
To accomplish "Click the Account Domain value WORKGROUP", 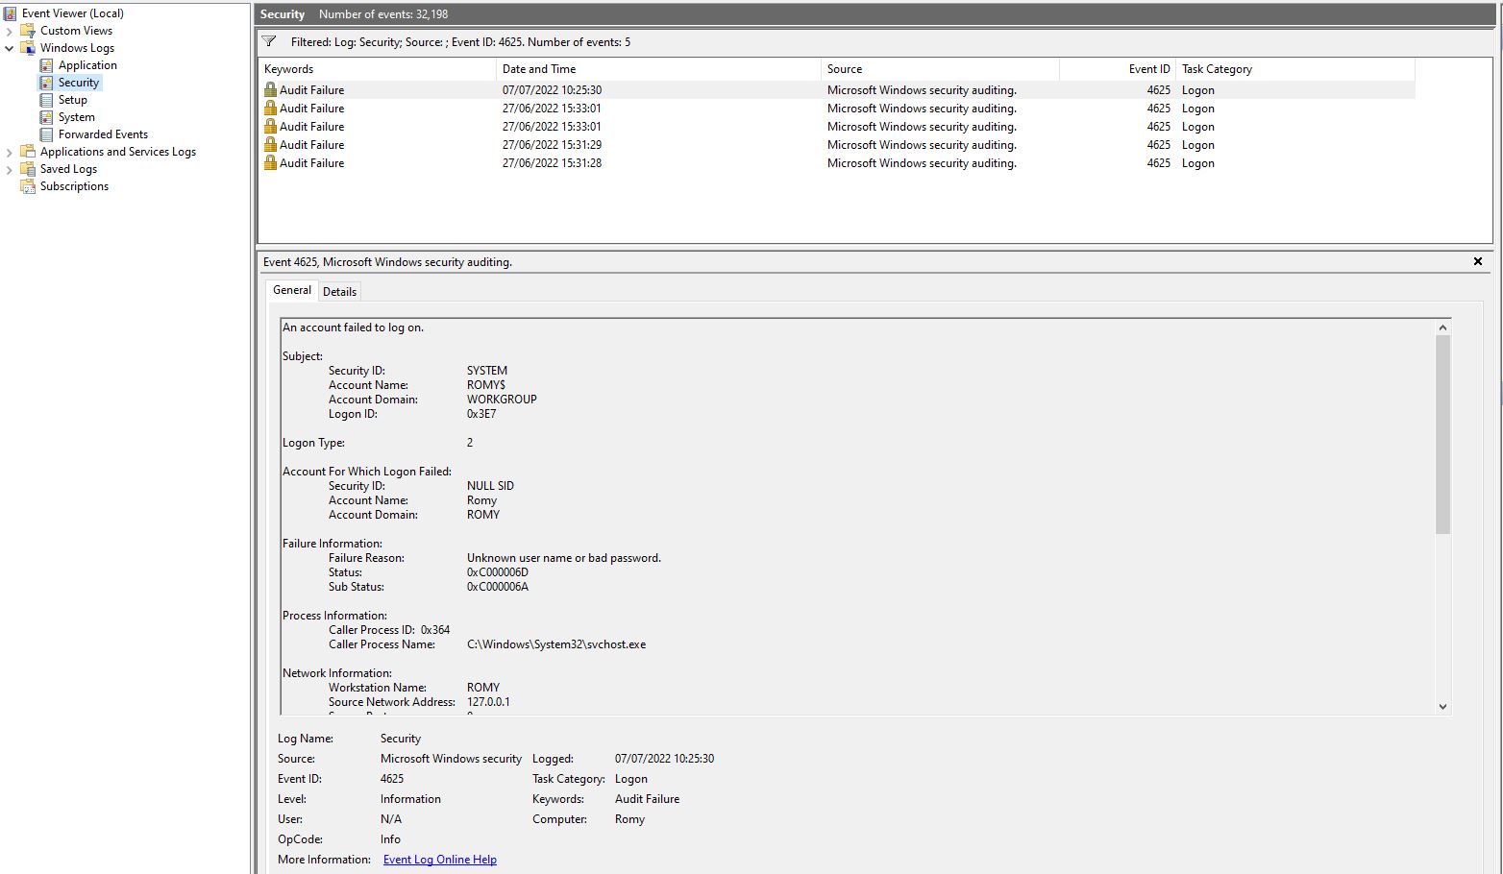I will pos(502,400).
